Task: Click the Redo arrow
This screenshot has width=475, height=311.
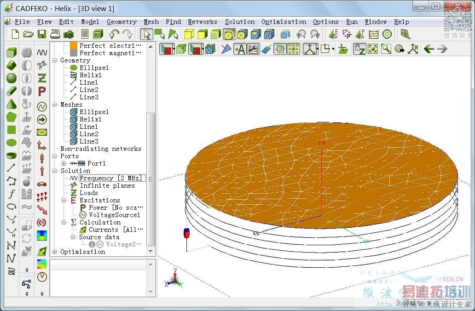Action: 127,34
